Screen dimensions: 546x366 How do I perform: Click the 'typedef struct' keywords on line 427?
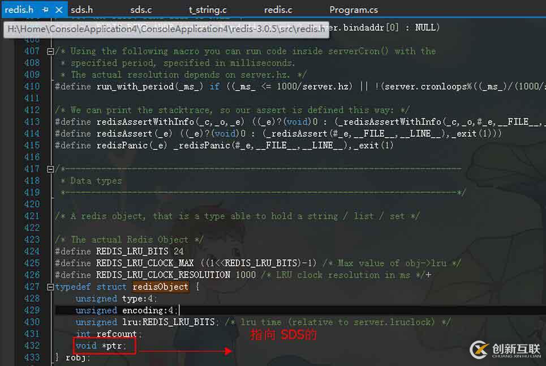click(x=91, y=287)
